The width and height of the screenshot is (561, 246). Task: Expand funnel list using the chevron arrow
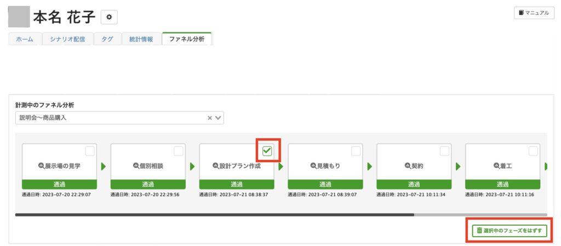pos(218,118)
